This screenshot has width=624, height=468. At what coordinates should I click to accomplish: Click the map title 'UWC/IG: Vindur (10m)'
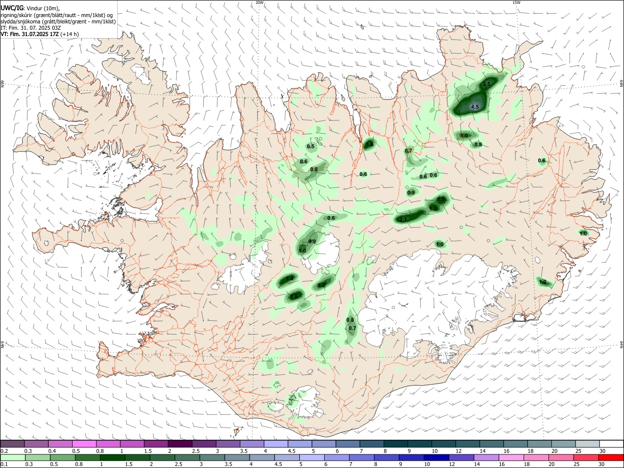30,8
